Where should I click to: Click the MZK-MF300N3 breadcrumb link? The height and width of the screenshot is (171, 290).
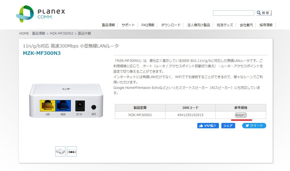[61, 33]
